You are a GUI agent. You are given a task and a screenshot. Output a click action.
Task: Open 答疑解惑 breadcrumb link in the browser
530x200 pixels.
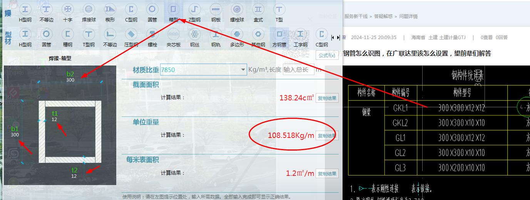[383, 16]
